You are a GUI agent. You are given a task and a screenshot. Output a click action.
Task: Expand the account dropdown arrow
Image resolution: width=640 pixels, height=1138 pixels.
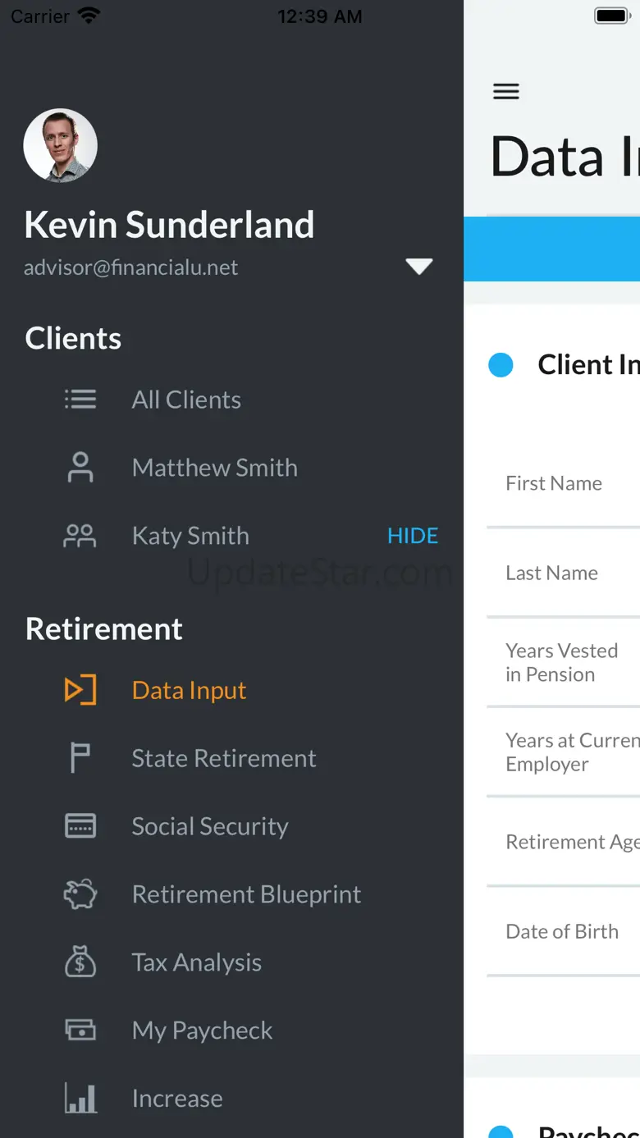tap(419, 267)
